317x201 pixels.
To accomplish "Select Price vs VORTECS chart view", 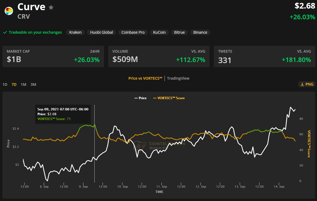I will [x=145, y=78].
